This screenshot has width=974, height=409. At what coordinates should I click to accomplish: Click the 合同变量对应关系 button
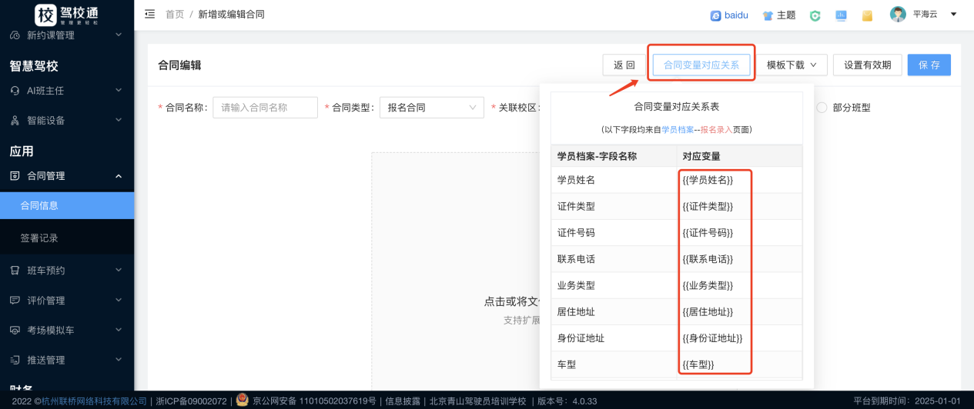[x=701, y=65]
